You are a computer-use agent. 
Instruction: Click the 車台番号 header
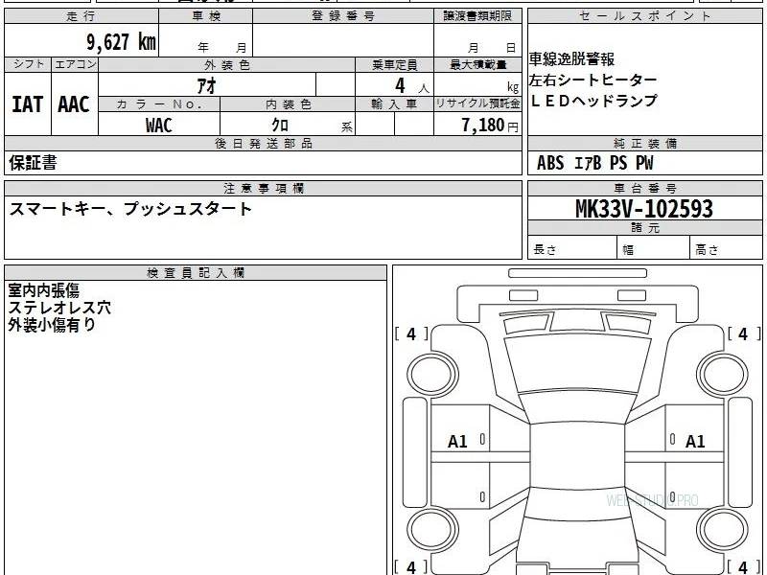tap(644, 188)
